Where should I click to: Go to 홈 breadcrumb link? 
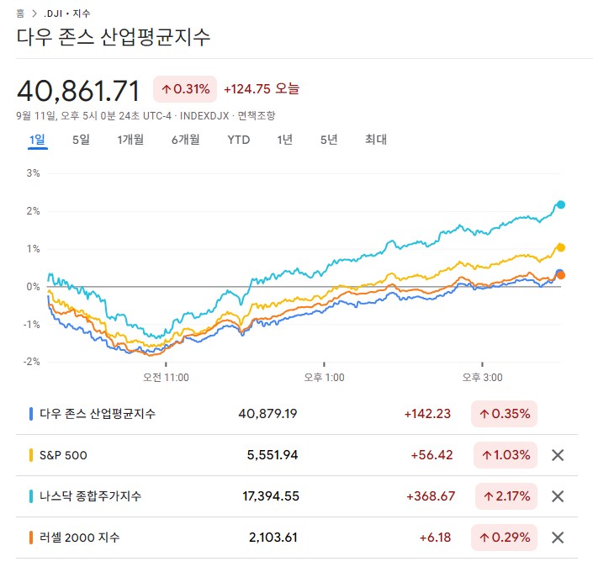(x=21, y=13)
